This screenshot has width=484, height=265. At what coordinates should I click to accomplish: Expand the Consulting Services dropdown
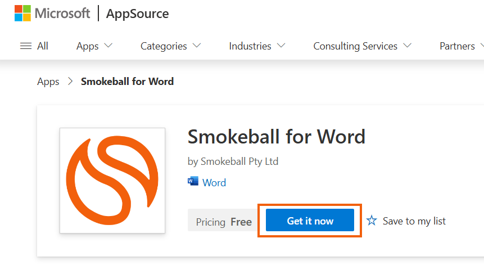coord(363,46)
